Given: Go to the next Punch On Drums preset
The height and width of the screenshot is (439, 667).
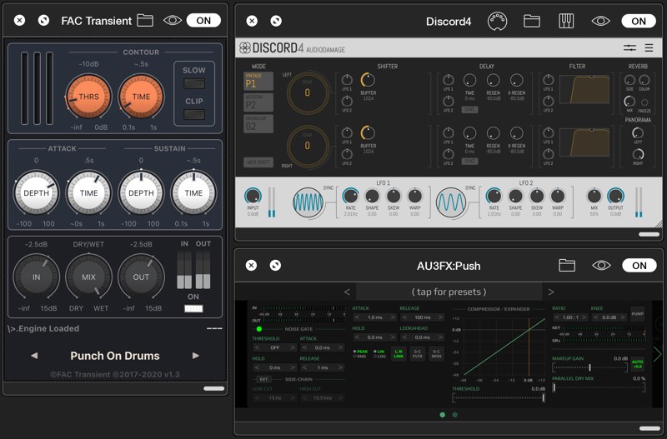Looking at the screenshot, I should [196, 356].
